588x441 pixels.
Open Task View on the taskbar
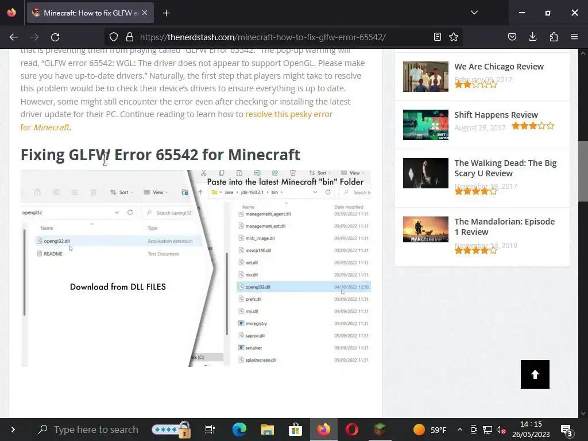coord(210,430)
